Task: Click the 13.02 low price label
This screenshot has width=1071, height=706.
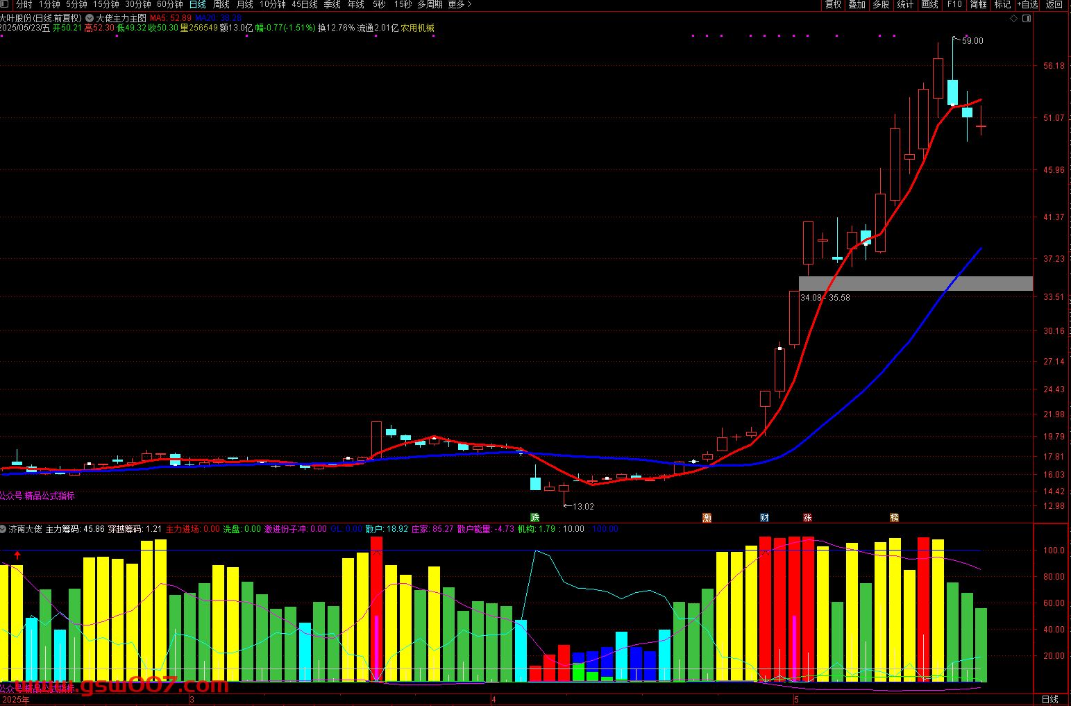Action: click(x=583, y=507)
